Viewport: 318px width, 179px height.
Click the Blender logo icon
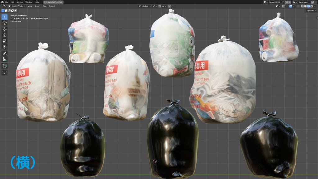2,2
